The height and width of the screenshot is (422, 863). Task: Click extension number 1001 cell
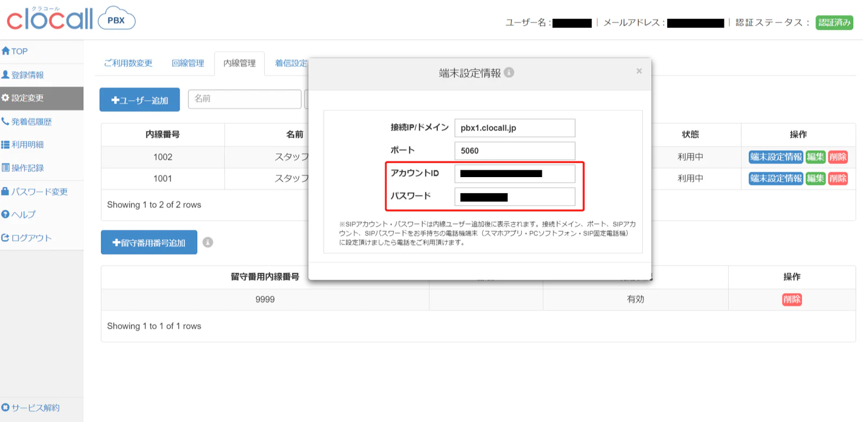(162, 179)
